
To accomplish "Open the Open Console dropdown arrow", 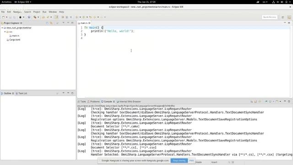I will click(x=280, y=101).
